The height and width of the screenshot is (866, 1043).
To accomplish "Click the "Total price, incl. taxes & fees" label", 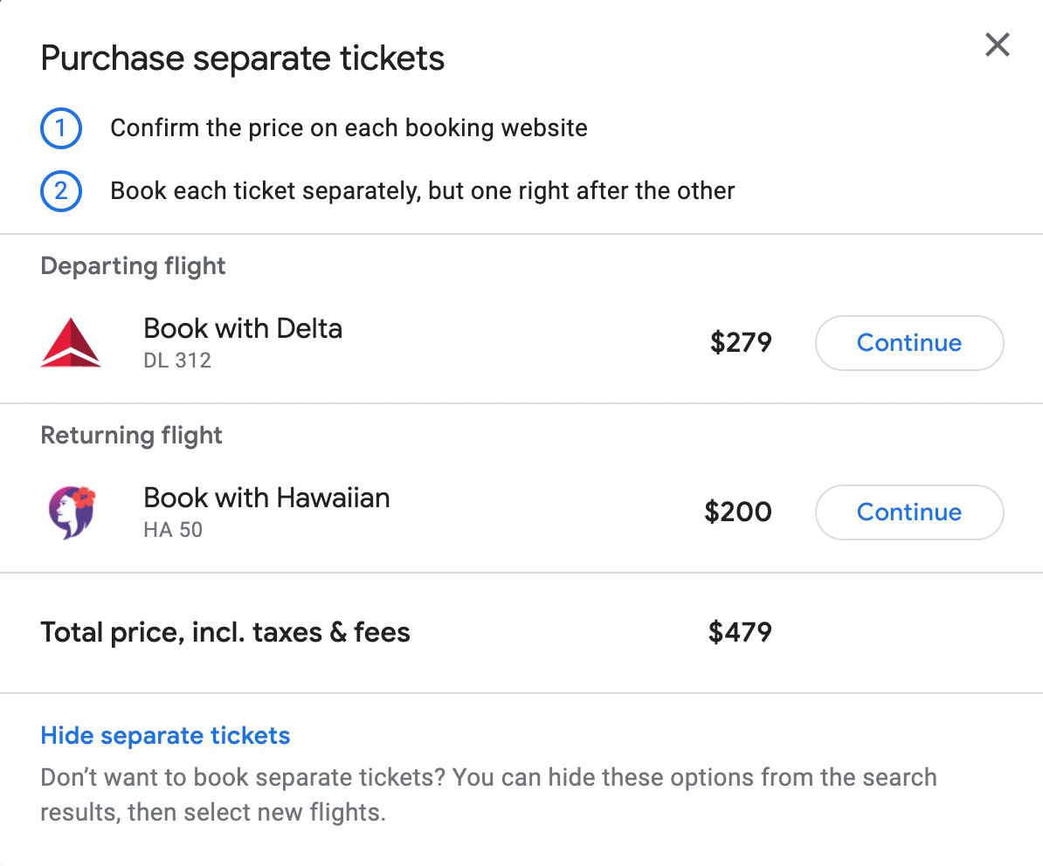I will [x=225, y=632].
